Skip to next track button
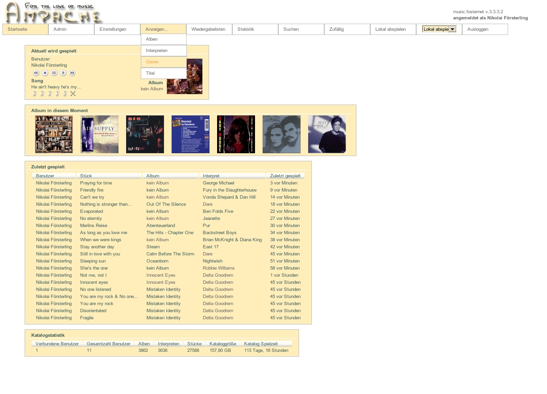Viewport: 547px width, 394px height. [72, 73]
